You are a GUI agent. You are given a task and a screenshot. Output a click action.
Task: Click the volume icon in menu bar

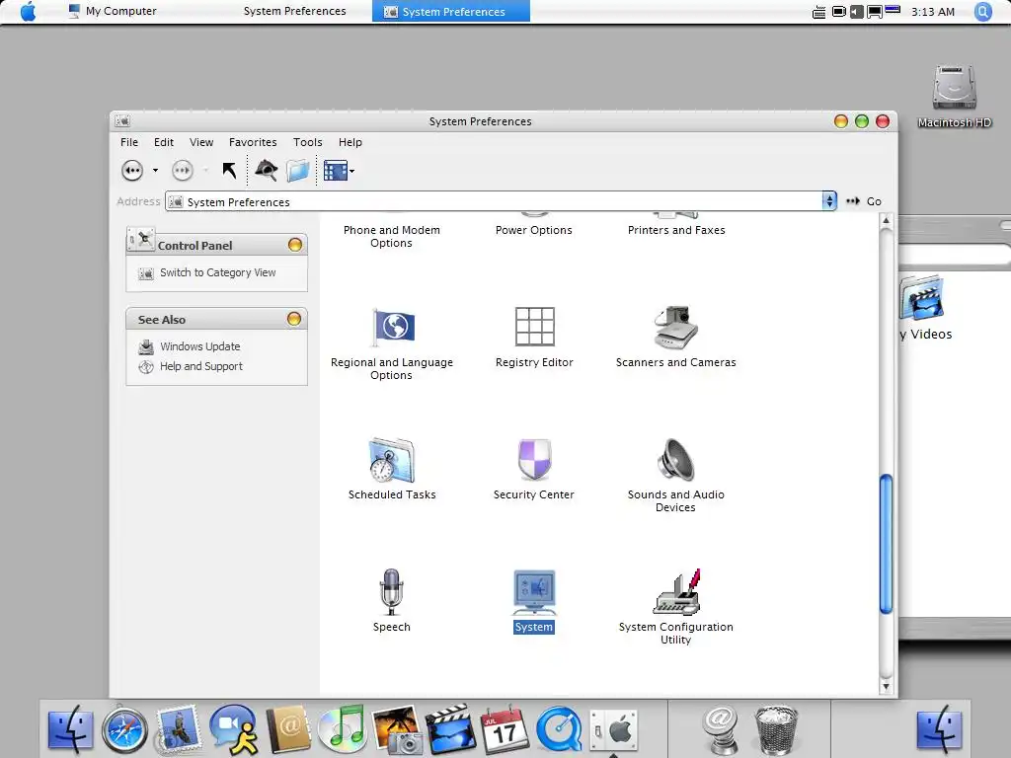[x=856, y=12]
